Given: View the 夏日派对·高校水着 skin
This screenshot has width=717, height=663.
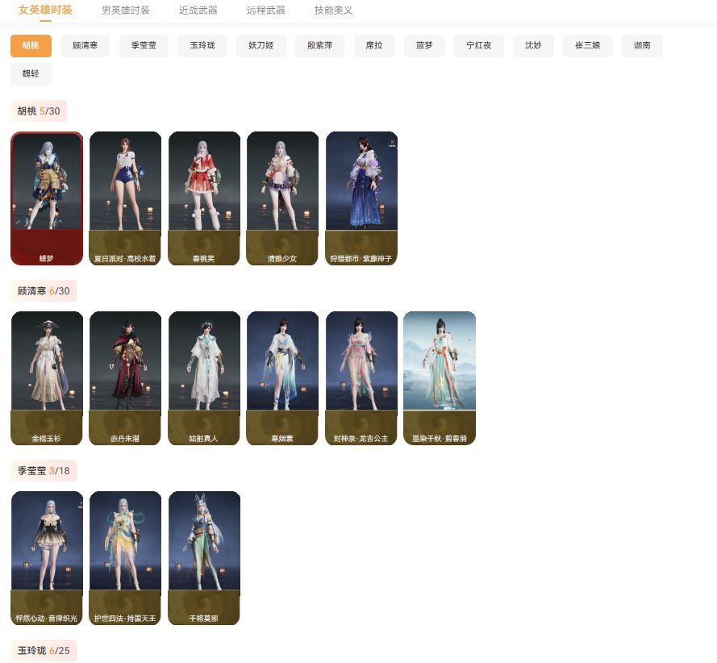Looking at the screenshot, I should coord(125,198).
